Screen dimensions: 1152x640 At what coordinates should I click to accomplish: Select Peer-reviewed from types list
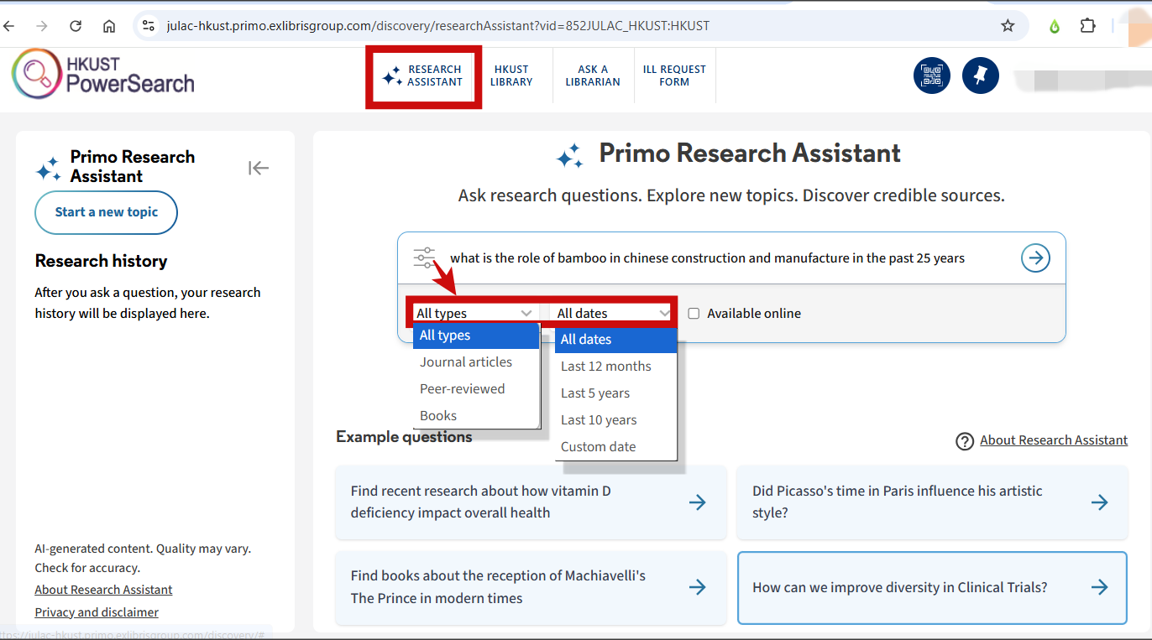(463, 389)
